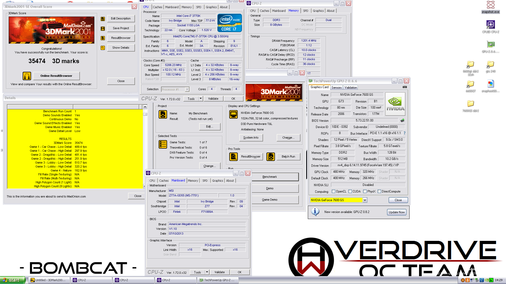The height and width of the screenshot is (284, 506).
Task: Click the Bus Interface question mark icon
Action: (405, 133)
